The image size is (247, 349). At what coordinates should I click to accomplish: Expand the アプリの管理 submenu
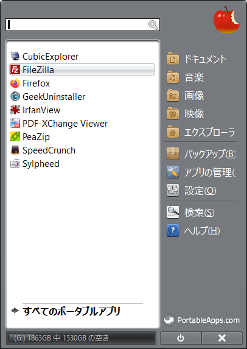click(x=201, y=172)
